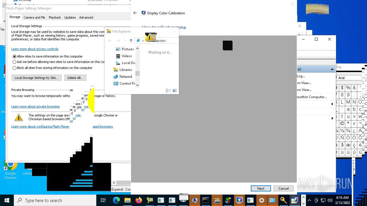The image size is (367, 206).
Task: Open the Display Color Calibration taskbar icon
Action: tap(239, 200)
